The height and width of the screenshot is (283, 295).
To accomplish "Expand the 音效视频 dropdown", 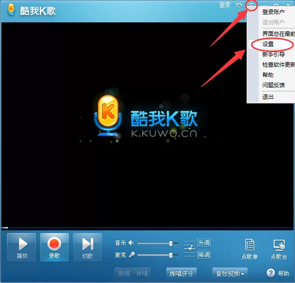I will (x=230, y=273).
